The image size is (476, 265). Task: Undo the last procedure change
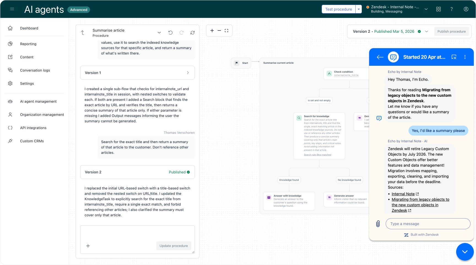(171, 33)
